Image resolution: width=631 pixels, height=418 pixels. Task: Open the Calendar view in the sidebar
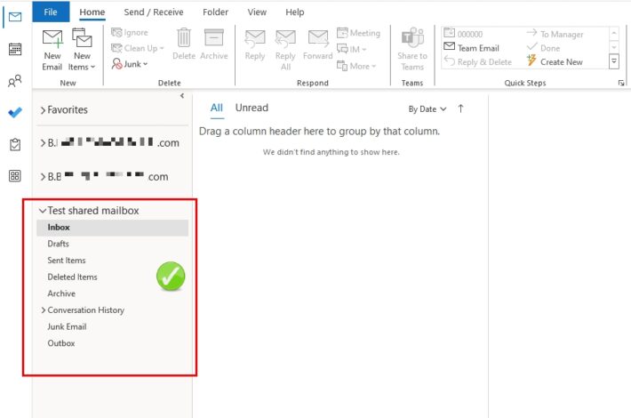(x=15, y=49)
